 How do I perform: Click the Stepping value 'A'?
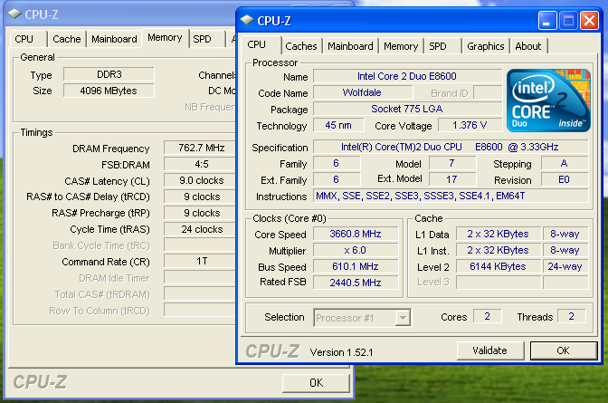(565, 163)
